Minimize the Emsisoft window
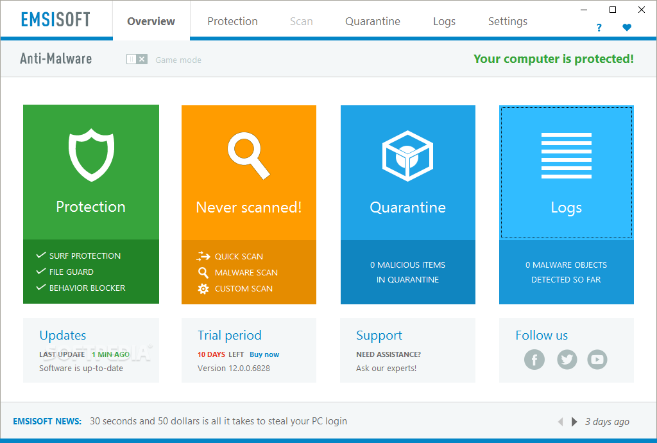This screenshot has width=657, height=443. 584,10
